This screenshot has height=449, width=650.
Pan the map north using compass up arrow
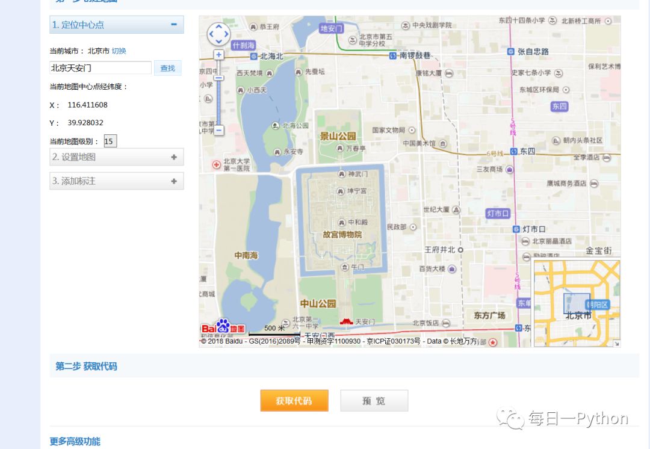tap(218, 26)
